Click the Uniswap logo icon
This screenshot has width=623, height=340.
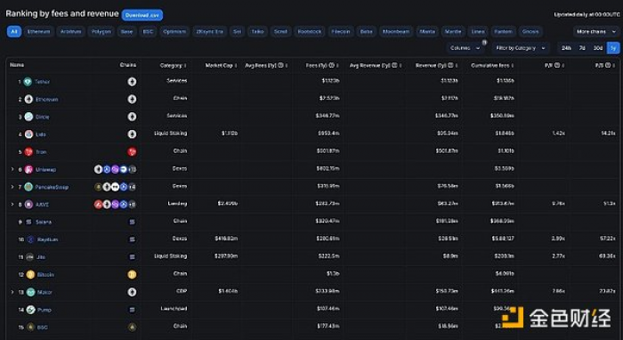[x=28, y=170]
